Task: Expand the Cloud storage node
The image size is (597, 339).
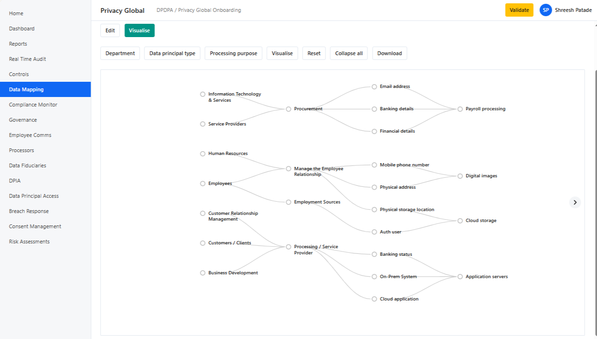Action: (459, 220)
